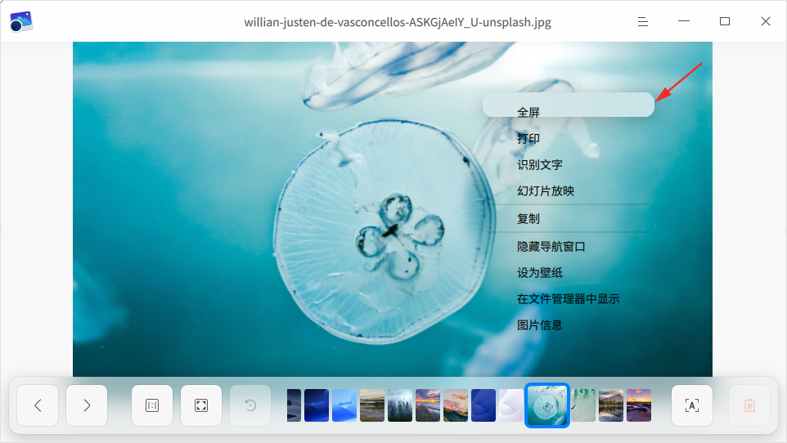Open the pale green leaves thumbnail
Image resolution: width=787 pixels, height=443 pixels.
[x=583, y=405]
